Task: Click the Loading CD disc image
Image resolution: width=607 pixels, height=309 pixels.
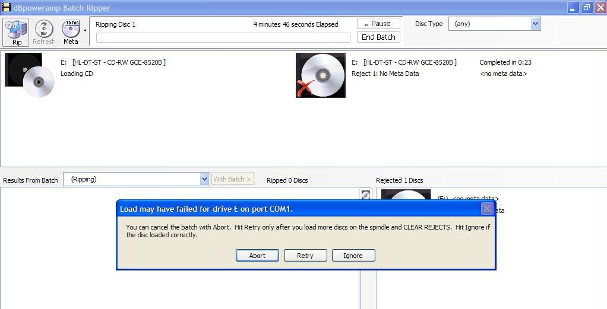Action: (x=29, y=75)
